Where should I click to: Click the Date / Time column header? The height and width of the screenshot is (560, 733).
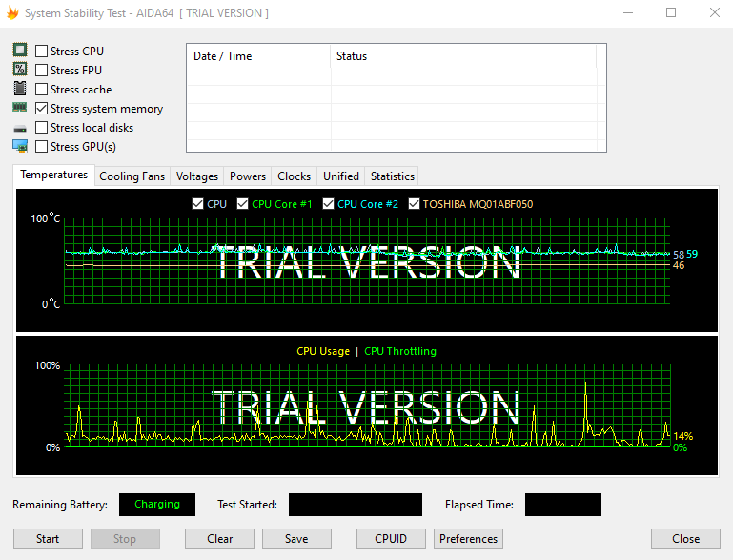(258, 56)
